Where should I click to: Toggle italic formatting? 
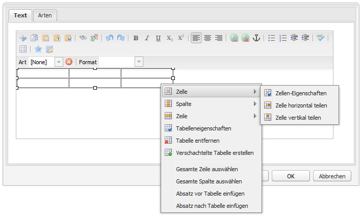pos(147,38)
